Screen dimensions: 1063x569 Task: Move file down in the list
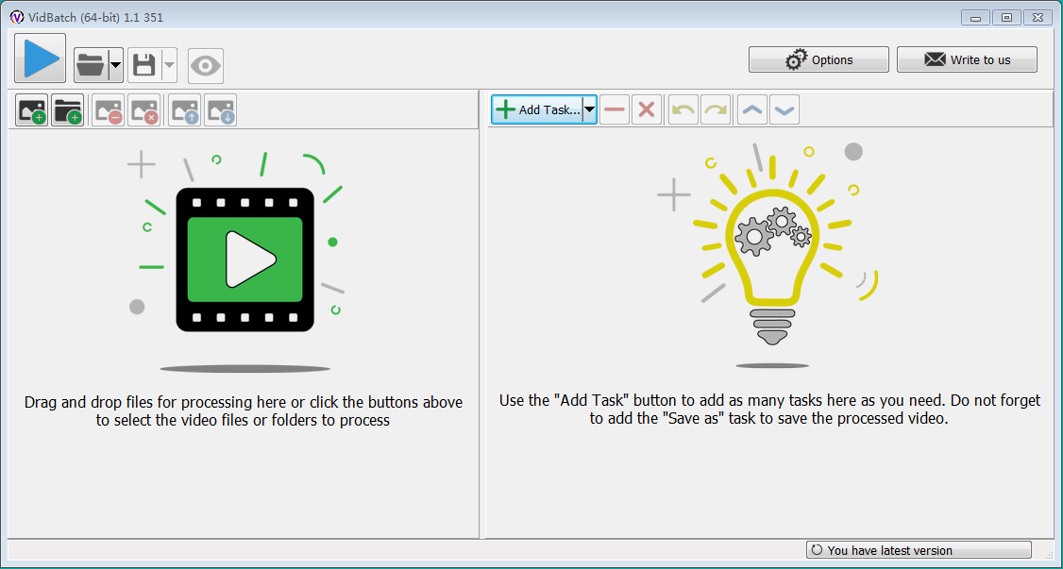(x=220, y=110)
